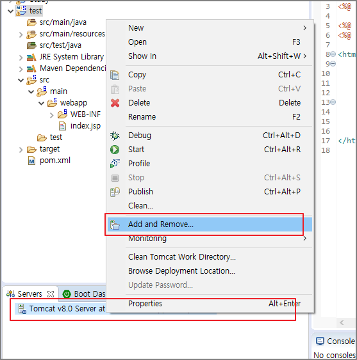Click the test project icon
This screenshot has height=360, width=357.
[x=21, y=11]
